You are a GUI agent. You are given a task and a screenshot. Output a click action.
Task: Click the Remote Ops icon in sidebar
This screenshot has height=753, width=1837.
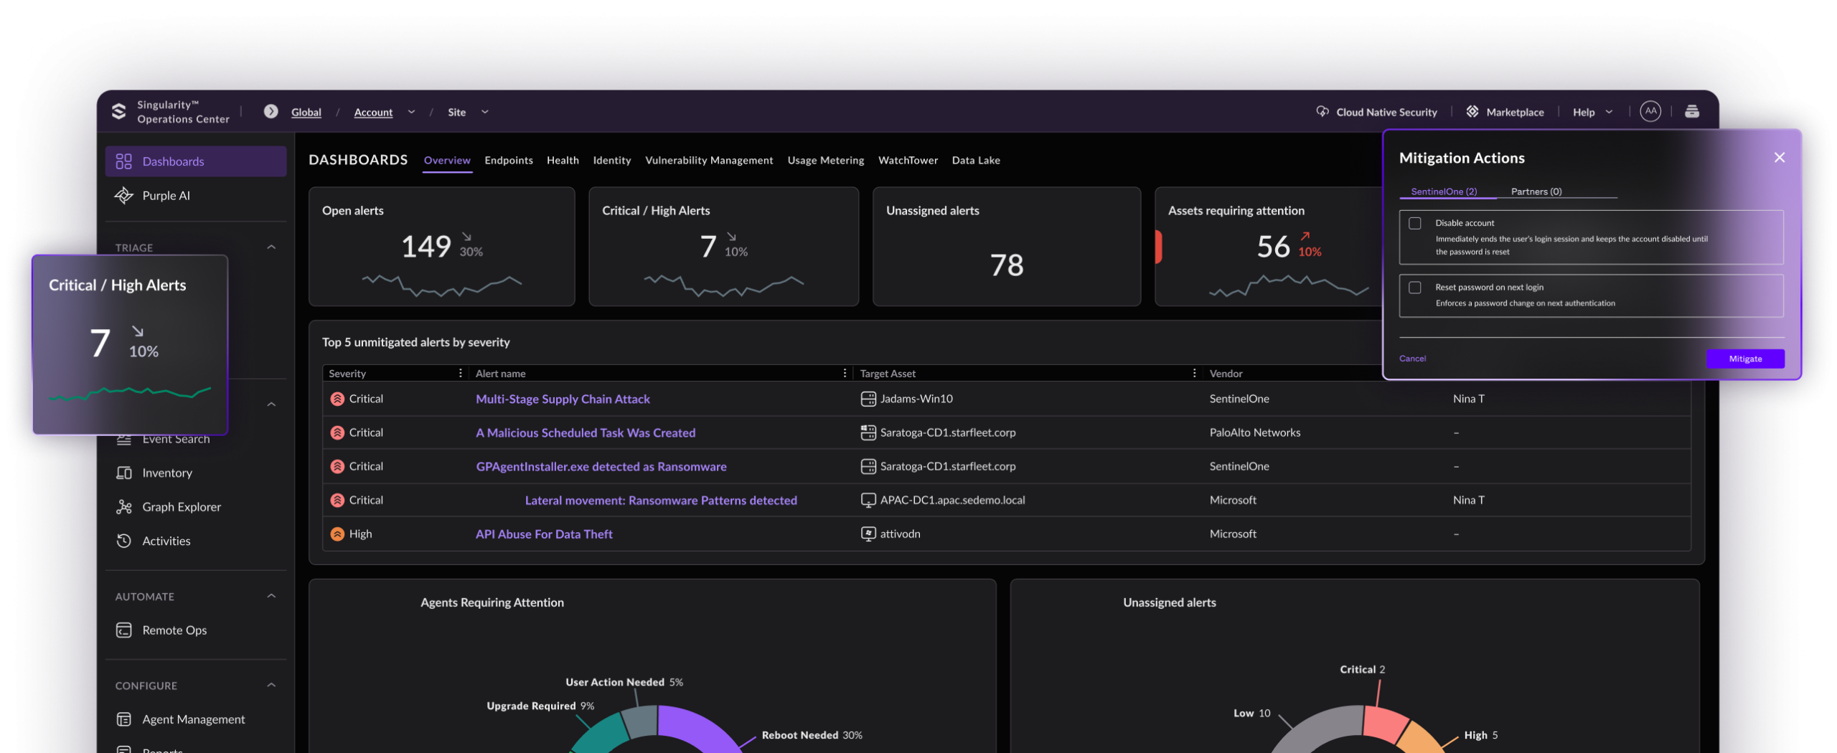pos(123,630)
